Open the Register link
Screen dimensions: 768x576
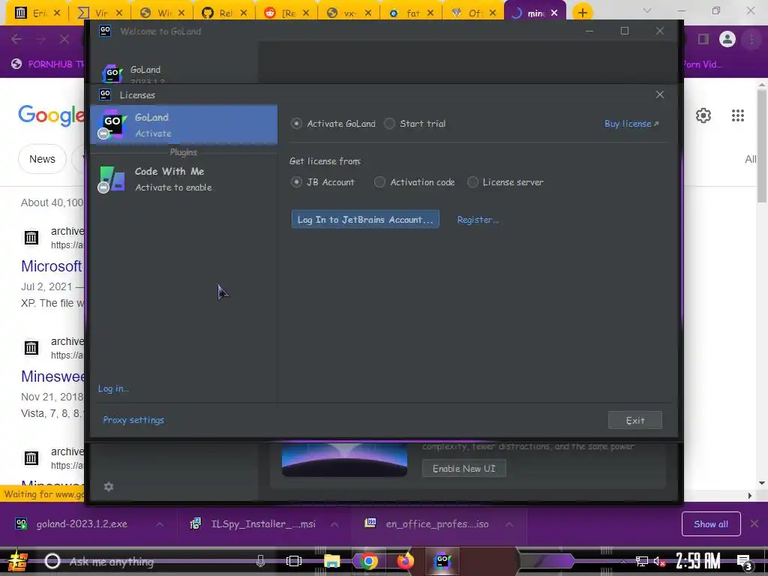click(x=478, y=220)
